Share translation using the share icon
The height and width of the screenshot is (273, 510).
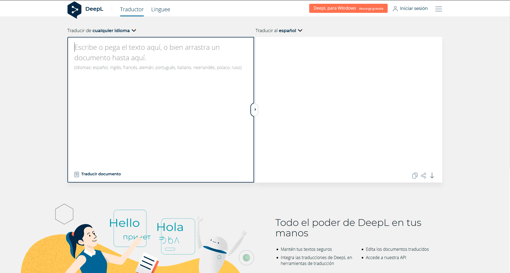(x=424, y=176)
